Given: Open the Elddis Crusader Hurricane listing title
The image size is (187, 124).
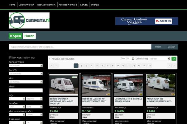Looking at the screenshot, I should tap(62, 101).
